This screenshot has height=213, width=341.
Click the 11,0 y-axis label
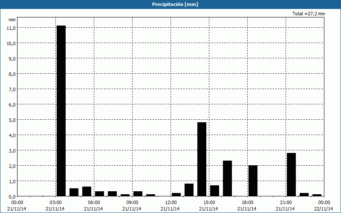11,28
